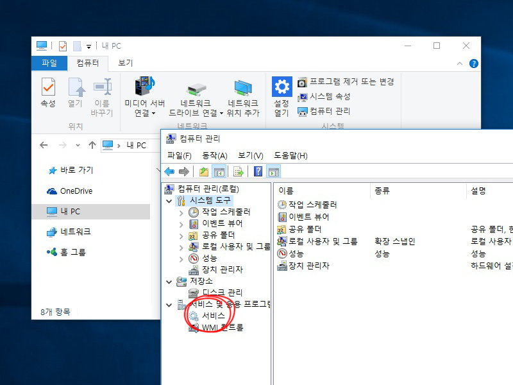Open 동작(A) menu
This screenshot has width=513, height=385.
(215, 155)
